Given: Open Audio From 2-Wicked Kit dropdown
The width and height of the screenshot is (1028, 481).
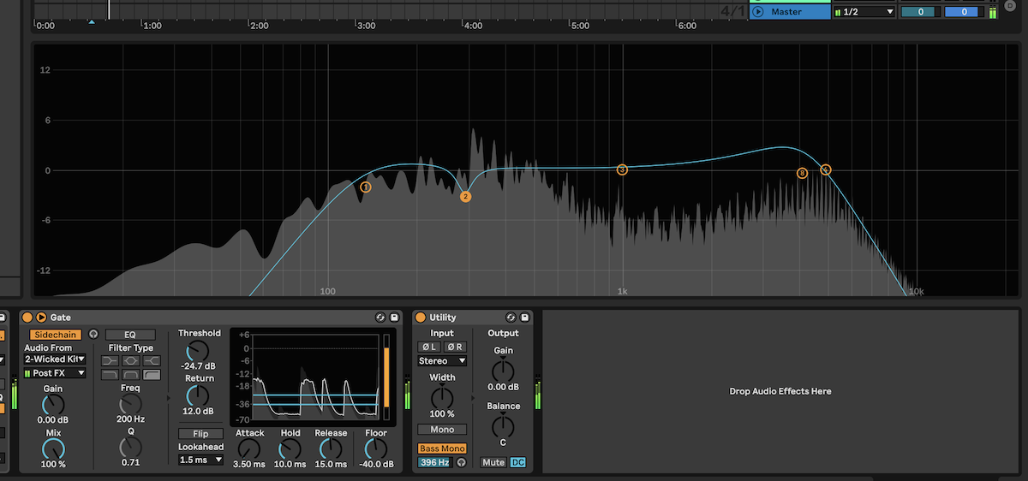Looking at the screenshot, I should (x=55, y=359).
